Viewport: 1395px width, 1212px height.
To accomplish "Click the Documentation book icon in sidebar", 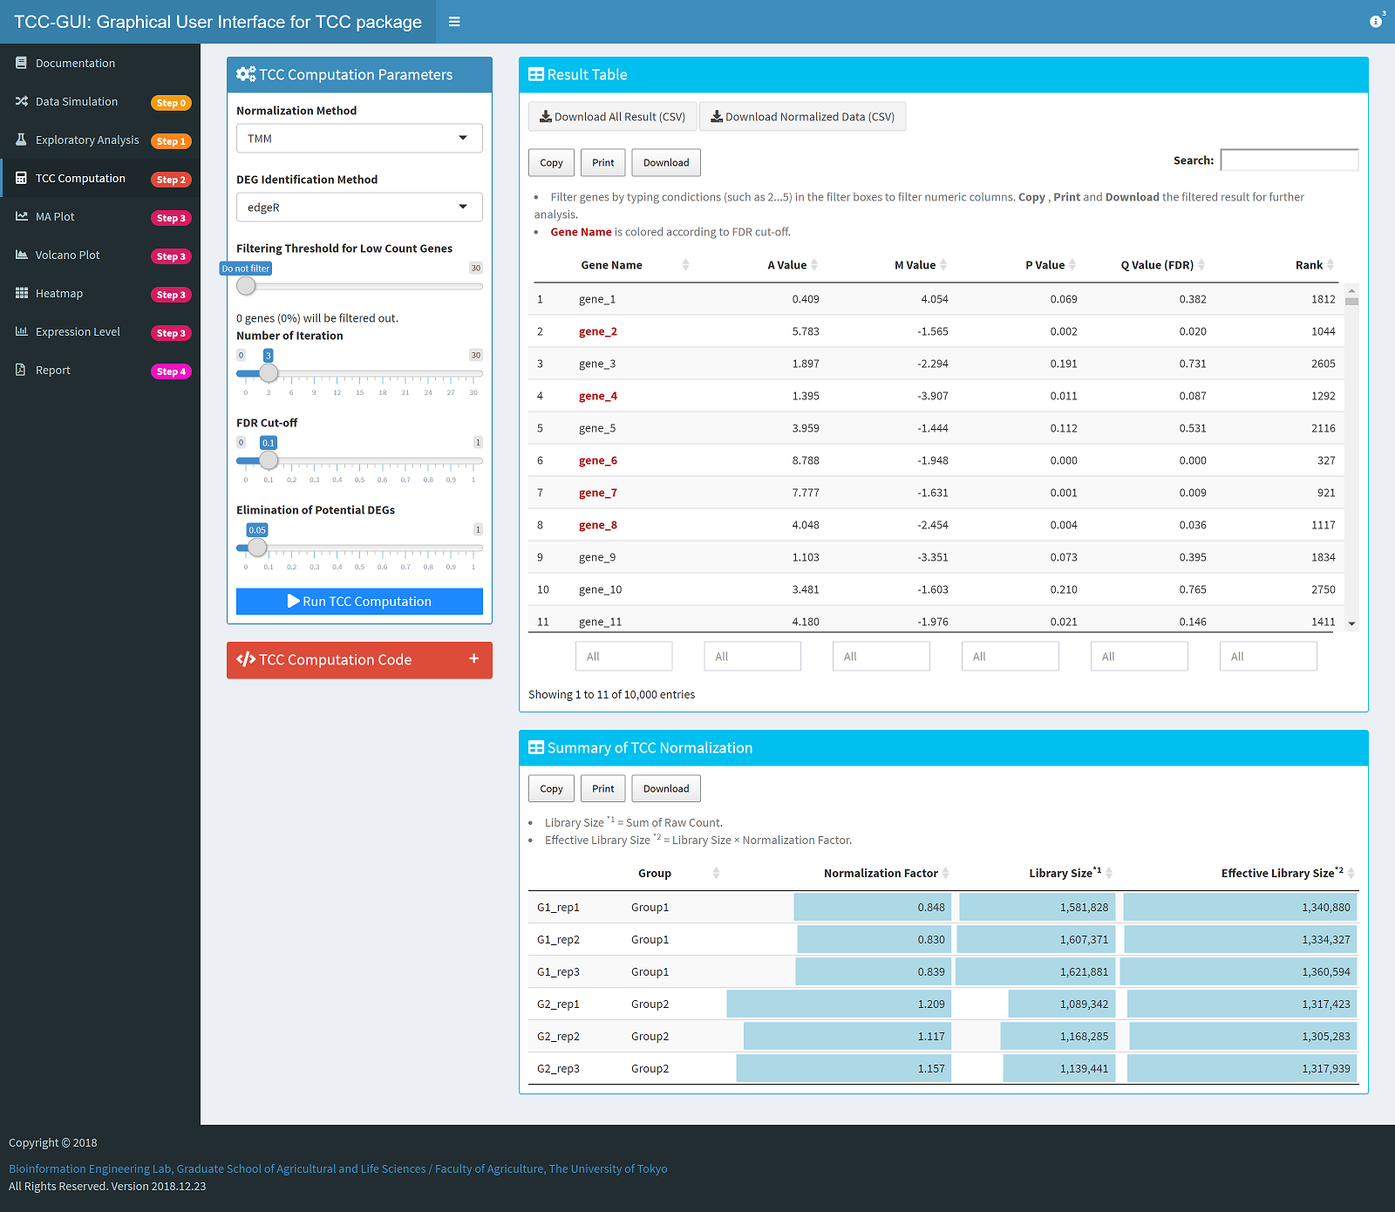I will [21, 63].
